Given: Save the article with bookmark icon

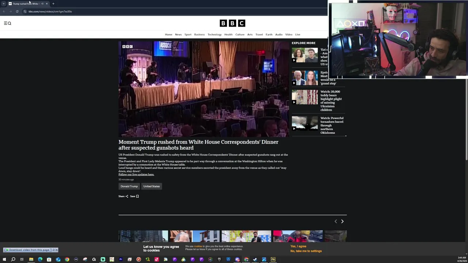Looking at the screenshot, I should [x=135, y=197].
